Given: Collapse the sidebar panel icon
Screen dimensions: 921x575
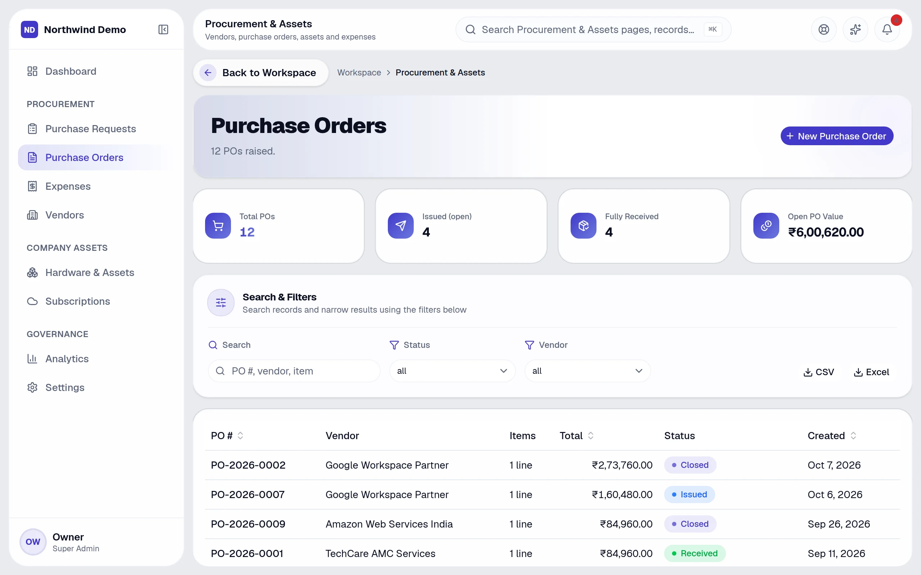Looking at the screenshot, I should [x=163, y=29].
